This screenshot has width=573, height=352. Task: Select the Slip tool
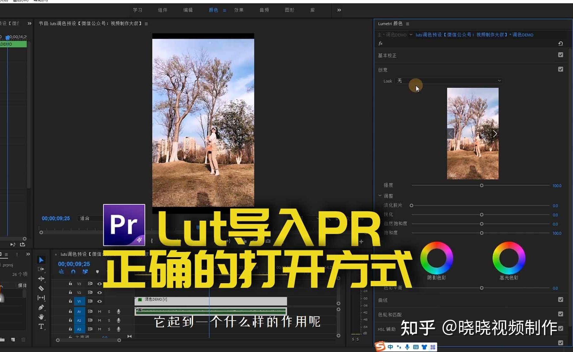[x=41, y=298]
